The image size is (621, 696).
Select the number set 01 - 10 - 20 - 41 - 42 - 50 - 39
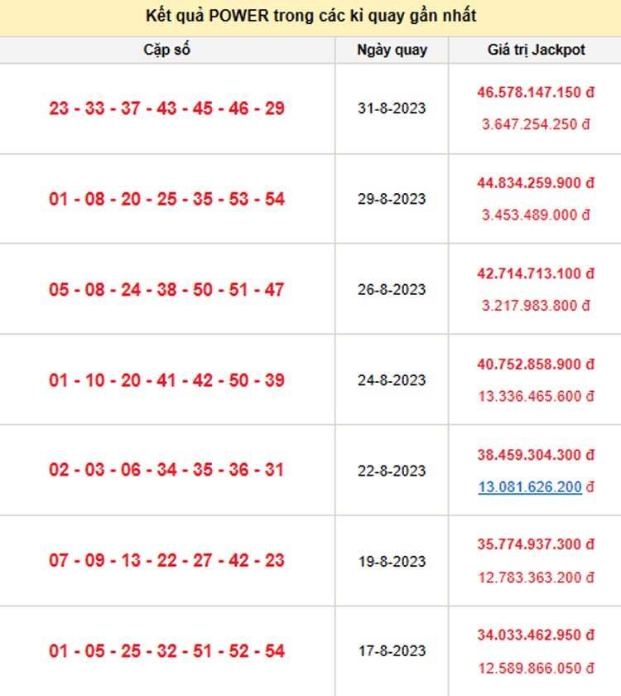click(x=166, y=380)
